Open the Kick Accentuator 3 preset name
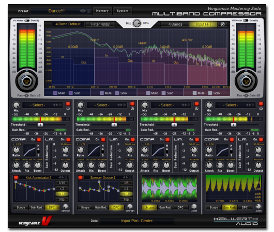The height and width of the screenshot is (232, 274). (39, 178)
